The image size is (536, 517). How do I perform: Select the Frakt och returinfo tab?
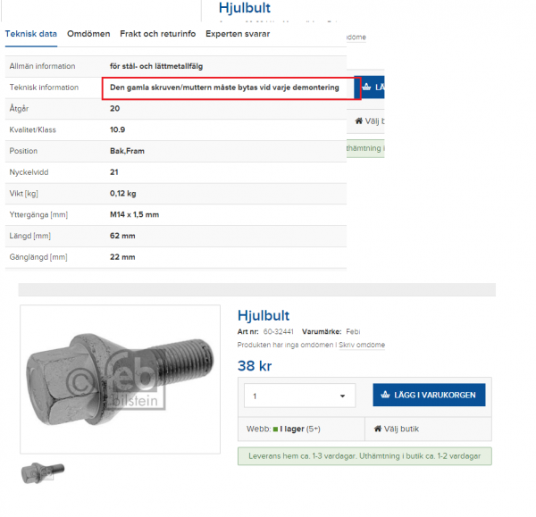tap(158, 34)
